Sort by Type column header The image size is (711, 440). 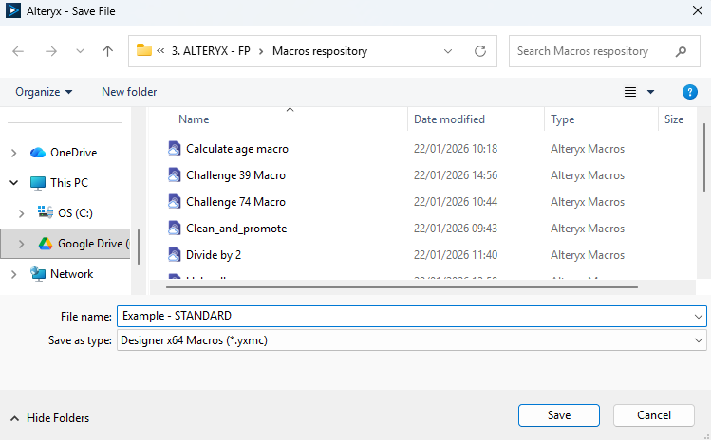[x=562, y=119]
